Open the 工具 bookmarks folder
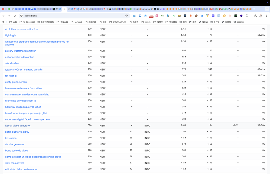 point(13,22)
